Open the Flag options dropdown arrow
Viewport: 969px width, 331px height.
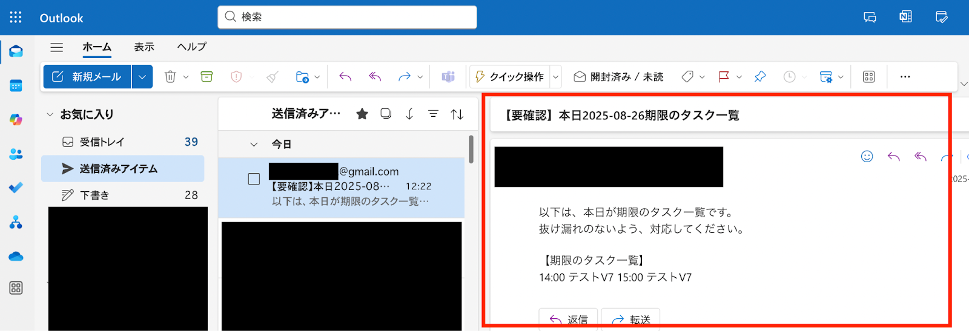pos(739,77)
